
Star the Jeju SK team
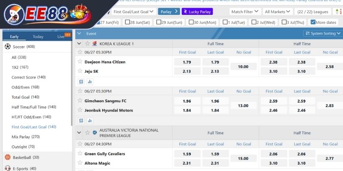(x=80, y=71)
